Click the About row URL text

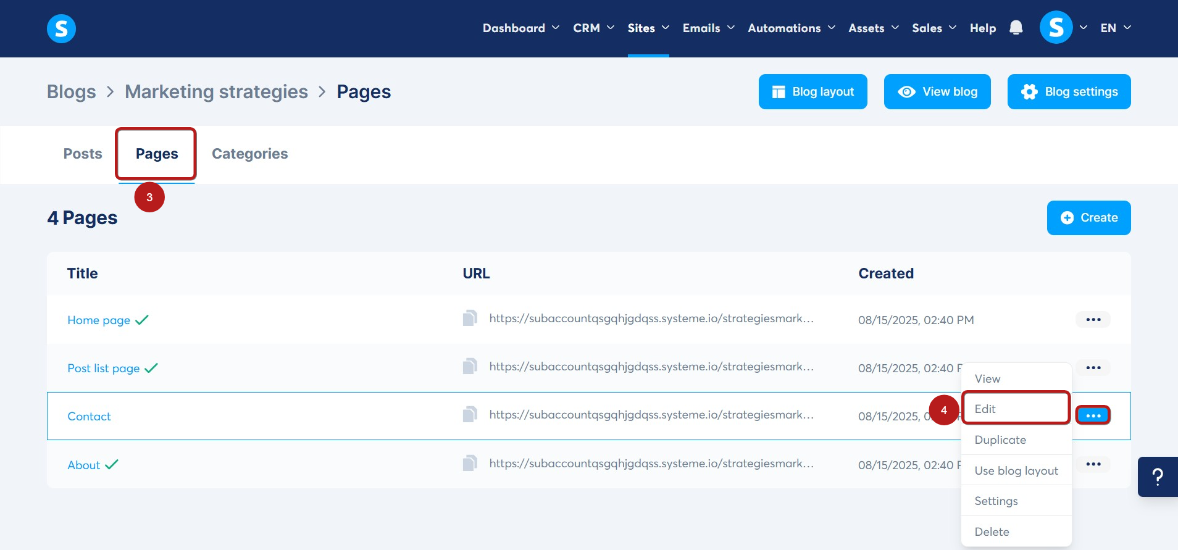651,464
